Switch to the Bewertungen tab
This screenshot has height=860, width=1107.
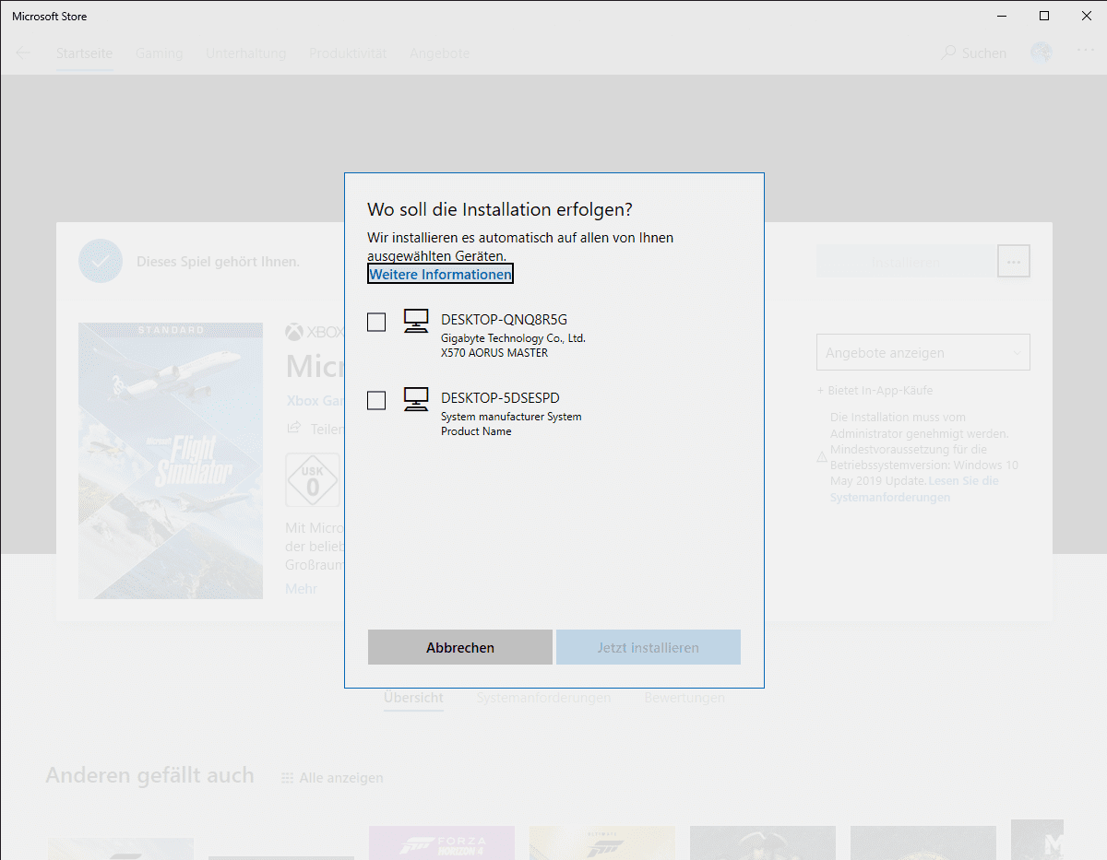(x=684, y=699)
